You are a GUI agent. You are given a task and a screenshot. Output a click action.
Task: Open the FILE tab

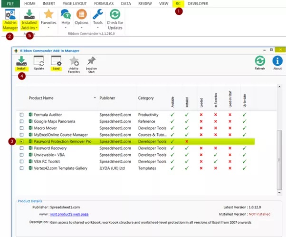coord(10,3)
